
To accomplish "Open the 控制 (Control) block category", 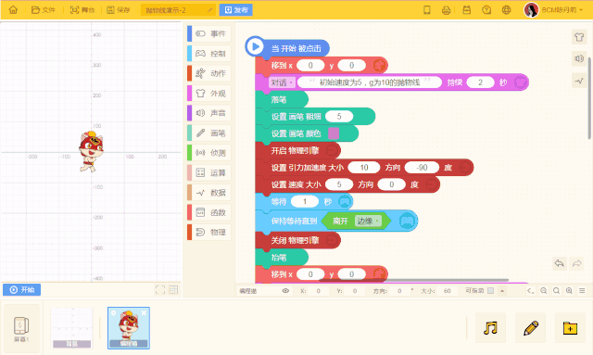I will (x=209, y=54).
